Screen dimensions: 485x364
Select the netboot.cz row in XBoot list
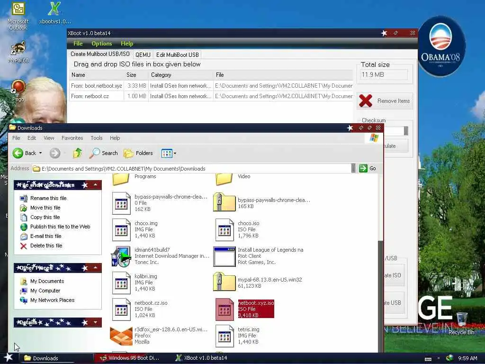pos(211,96)
